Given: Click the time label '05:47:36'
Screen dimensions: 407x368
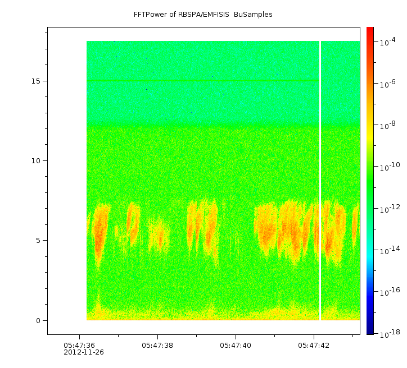Looking at the screenshot, I should tap(79, 346).
